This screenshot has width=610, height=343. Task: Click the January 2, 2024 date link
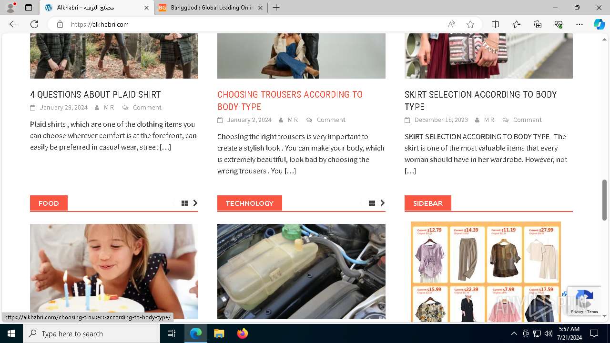[249, 120]
